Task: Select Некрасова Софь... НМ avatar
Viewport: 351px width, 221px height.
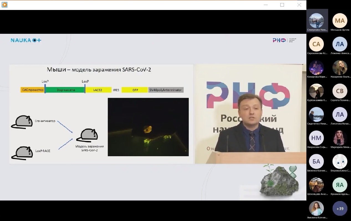Action: [x=316, y=138]
